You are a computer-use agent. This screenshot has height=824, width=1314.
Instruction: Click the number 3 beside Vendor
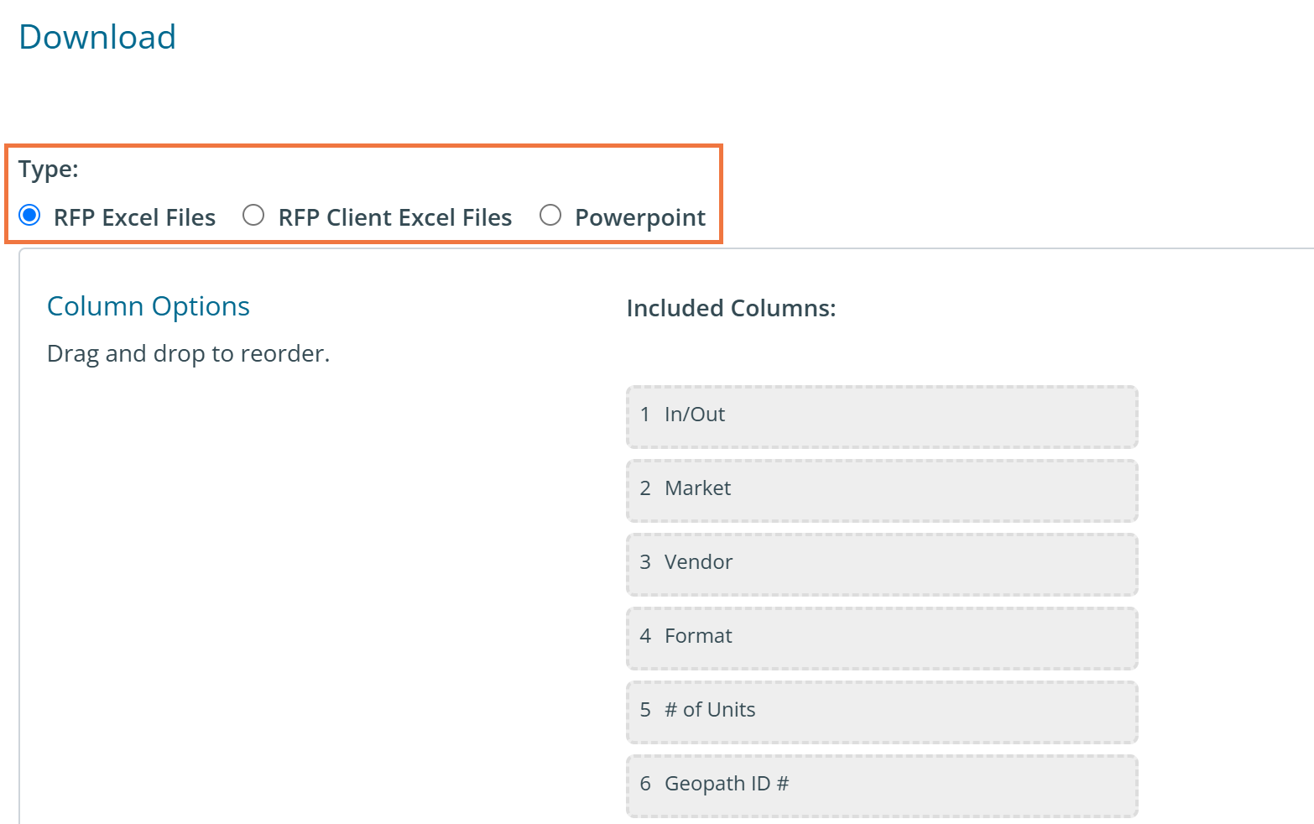645,562
